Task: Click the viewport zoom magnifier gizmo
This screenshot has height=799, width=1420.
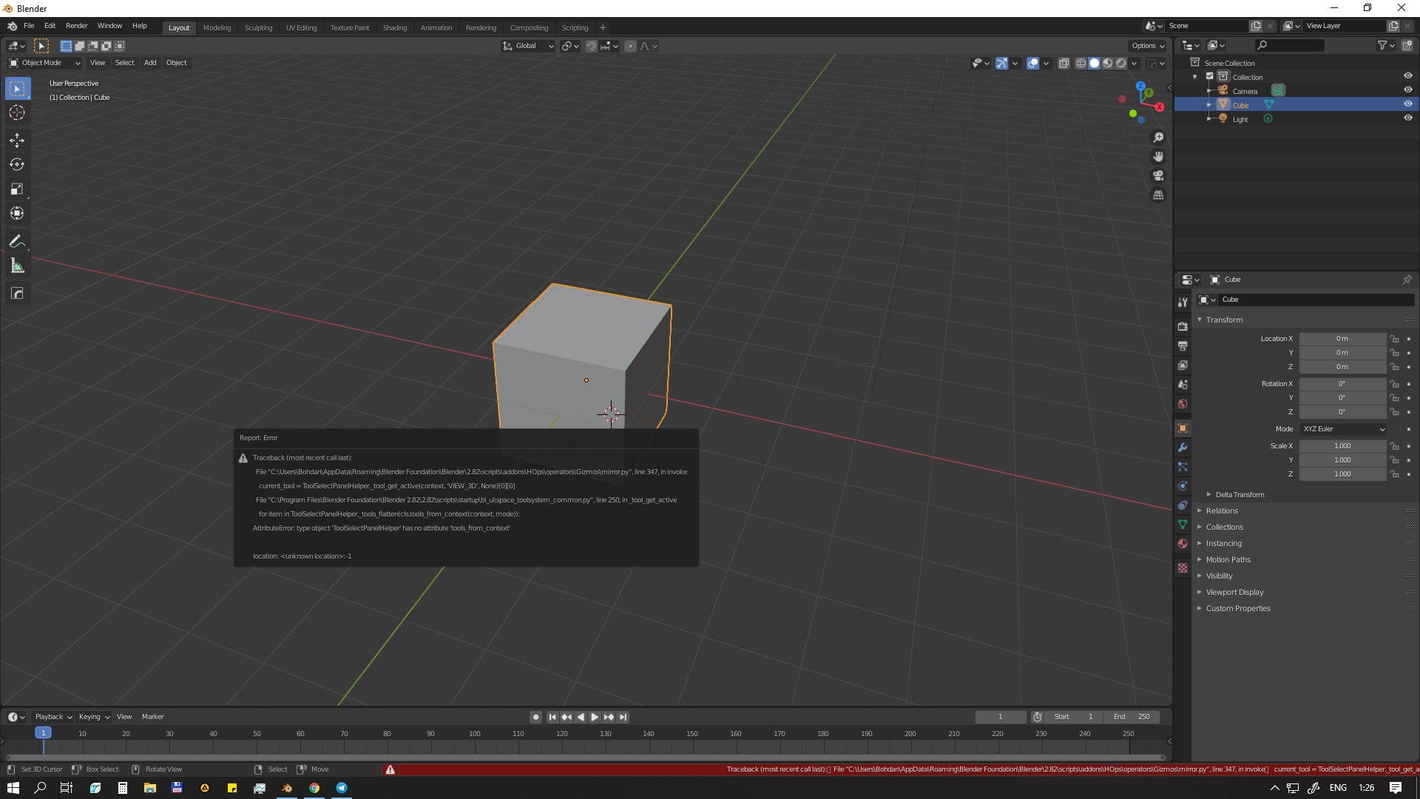Action: [1158, 138]
